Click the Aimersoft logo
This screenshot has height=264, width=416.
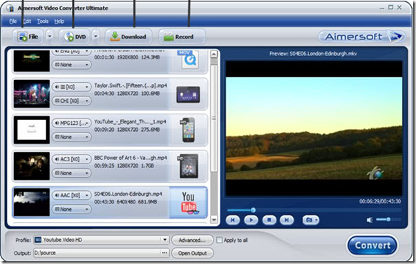pyautogui.click(x=362, y=37)
